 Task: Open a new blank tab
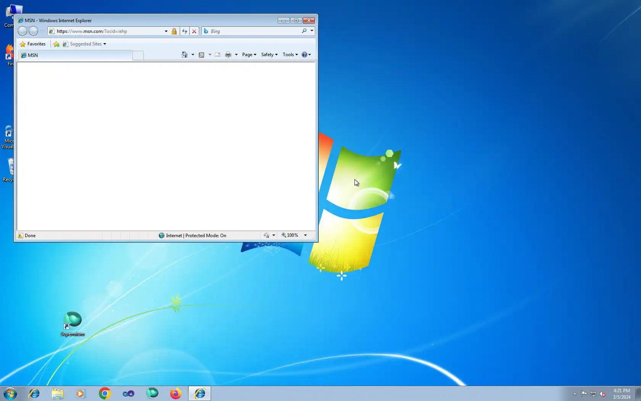point(138,55)
